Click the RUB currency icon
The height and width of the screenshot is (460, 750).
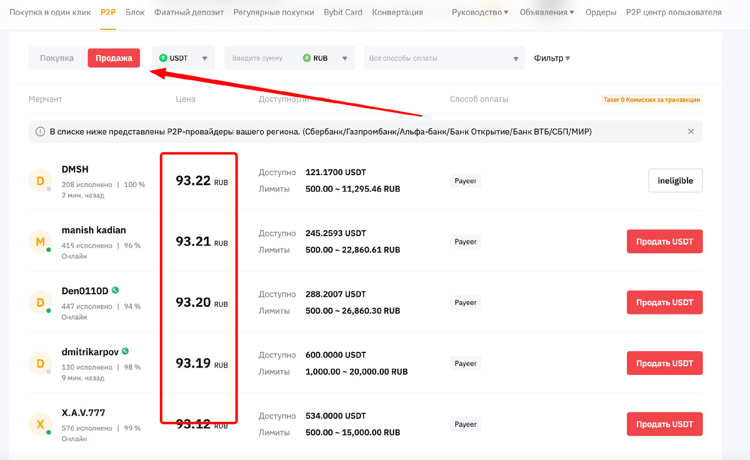tap(307, 58)
